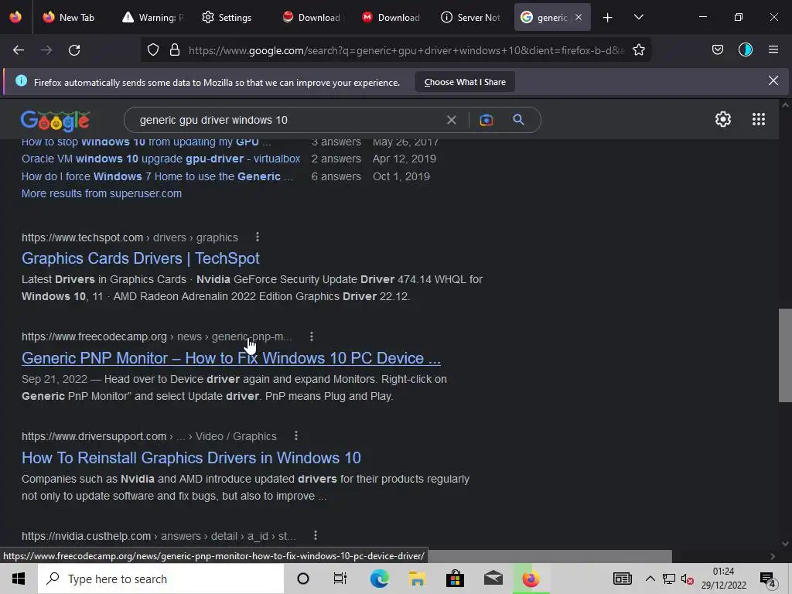Viewport: 792px width, 594px height.
Task: Open the muted volume tray icon
Action: coord(687,579)
